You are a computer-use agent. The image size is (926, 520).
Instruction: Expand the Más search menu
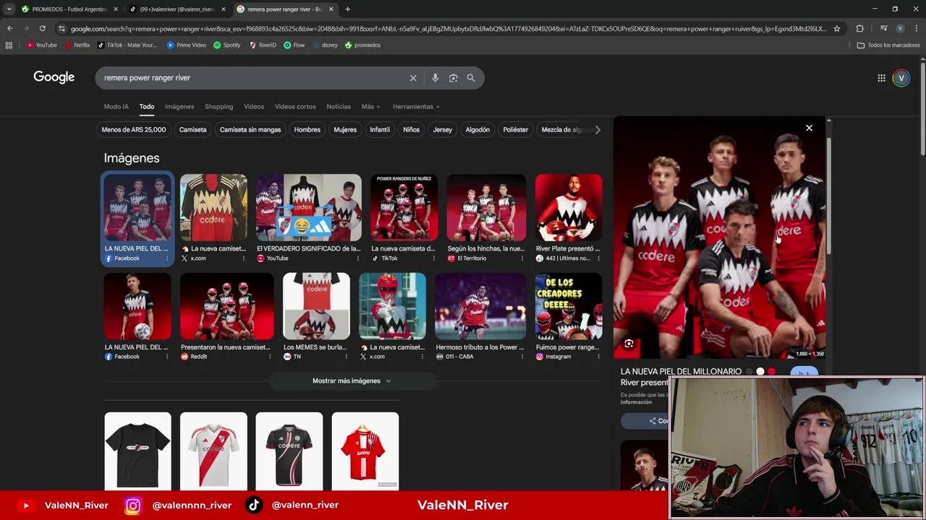coord(370,106)
